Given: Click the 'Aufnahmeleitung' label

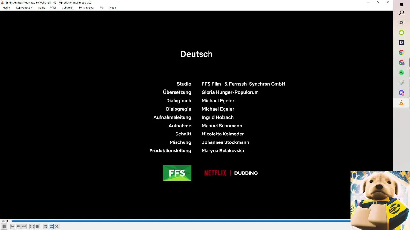Looking at the screenshot, I should click(x=172, y=117).
